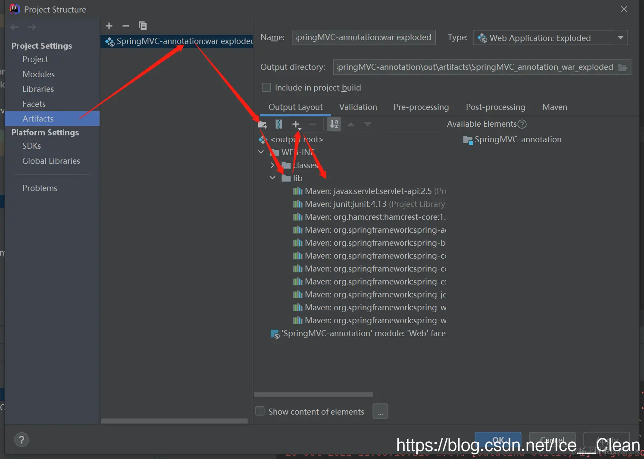Select the output root node
This screenshot has width=644, height=459.
[x=297, y=140]
